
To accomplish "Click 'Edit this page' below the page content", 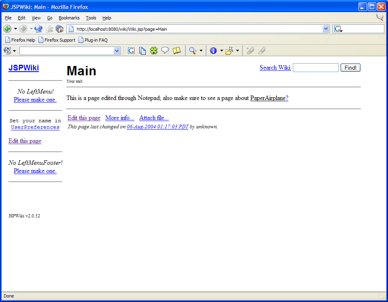I will pos(84,118).
